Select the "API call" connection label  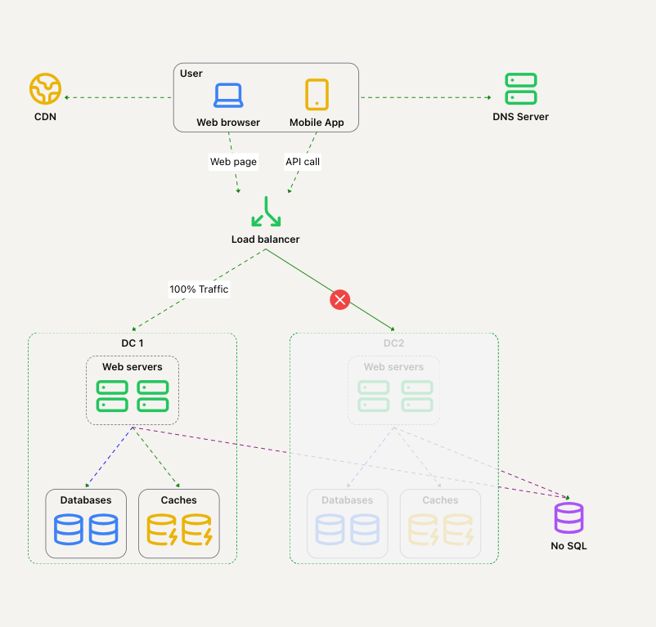[x=302, y=162]
